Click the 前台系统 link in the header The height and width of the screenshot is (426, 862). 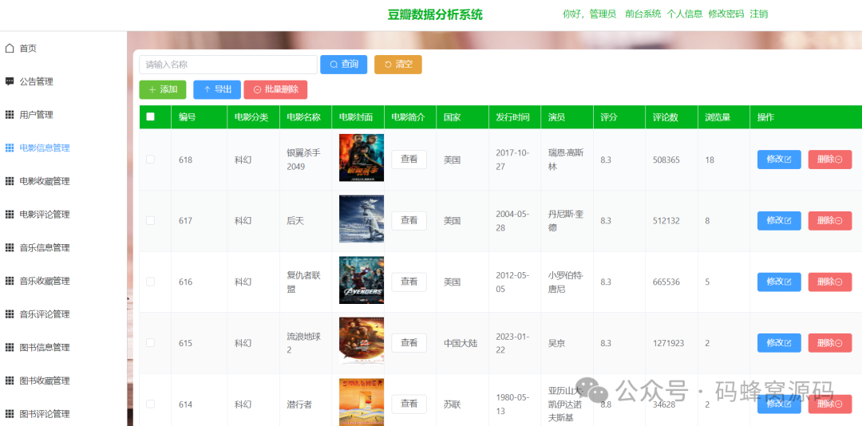tap(643, 14)
